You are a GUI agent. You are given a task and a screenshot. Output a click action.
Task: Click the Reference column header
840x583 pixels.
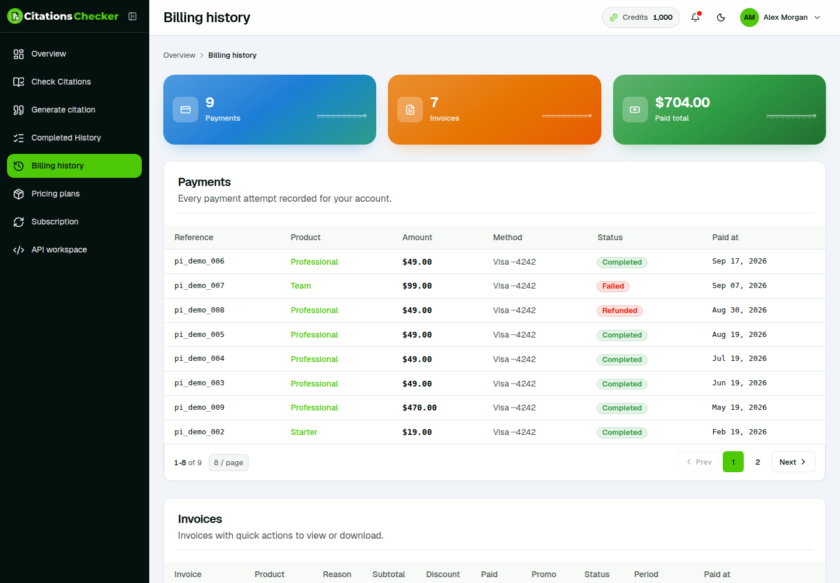[x=194, y=237]
